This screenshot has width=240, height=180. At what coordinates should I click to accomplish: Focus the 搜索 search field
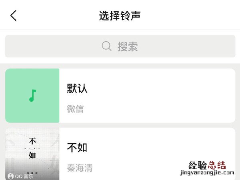120,46
